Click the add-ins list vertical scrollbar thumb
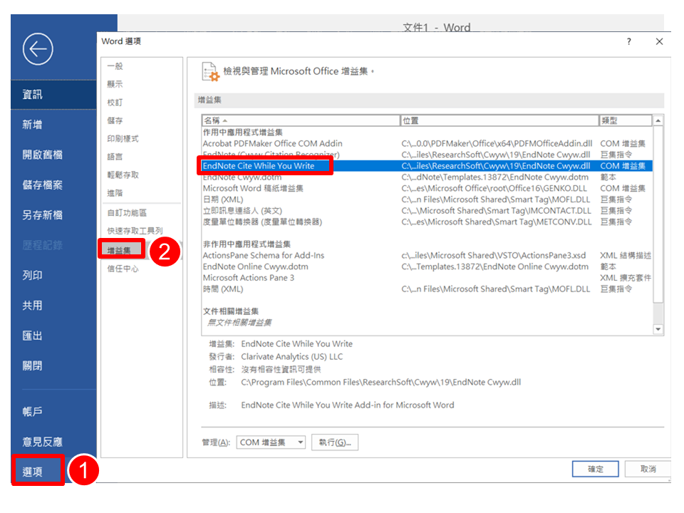Screen dimensions: 684x513 point(658,214)
